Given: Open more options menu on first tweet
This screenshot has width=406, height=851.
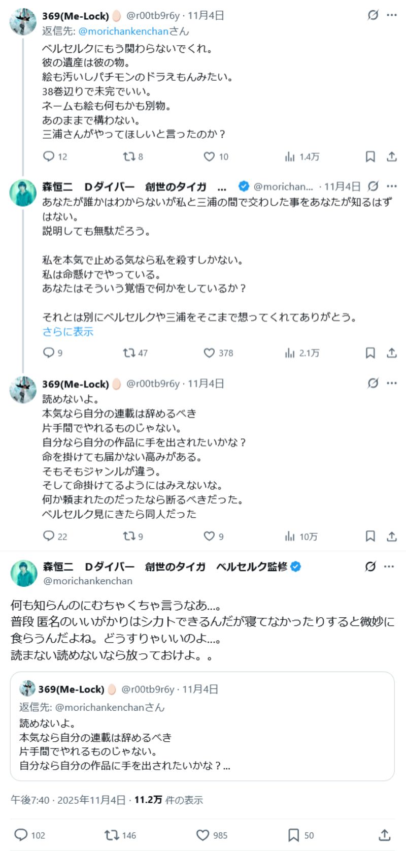Looking at the screenshot, I should 392,15.
